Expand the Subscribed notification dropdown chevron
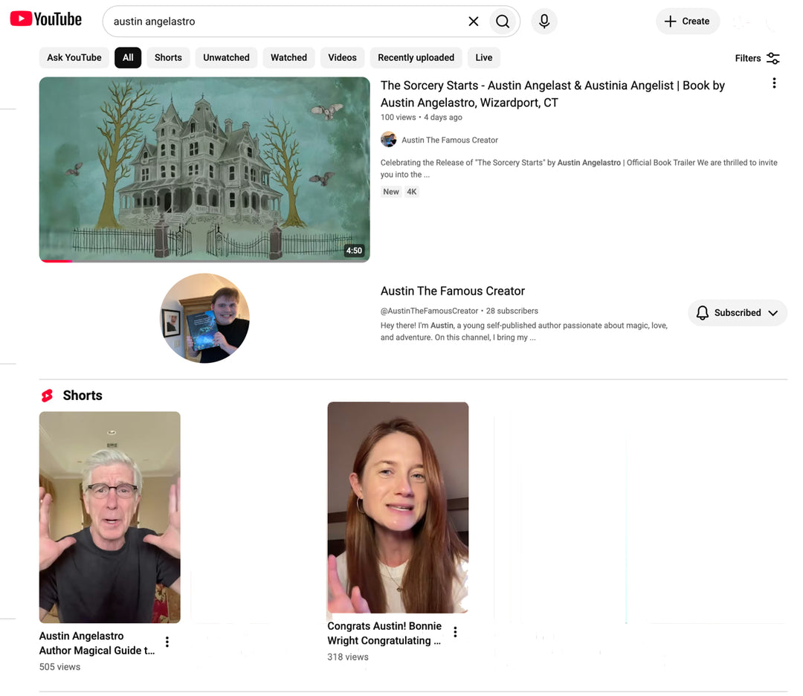 pos(773,313)
